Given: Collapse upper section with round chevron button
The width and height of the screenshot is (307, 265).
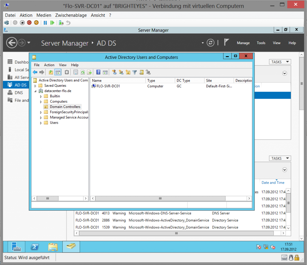Looking at the screenshot, I should tap(285, 73).
